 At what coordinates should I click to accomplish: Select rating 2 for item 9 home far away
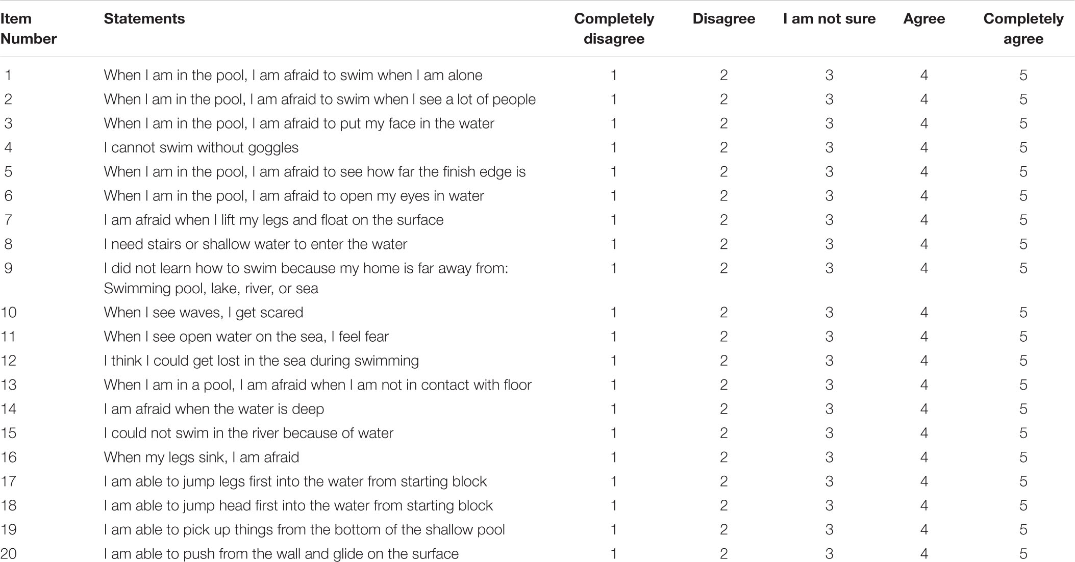723,269
